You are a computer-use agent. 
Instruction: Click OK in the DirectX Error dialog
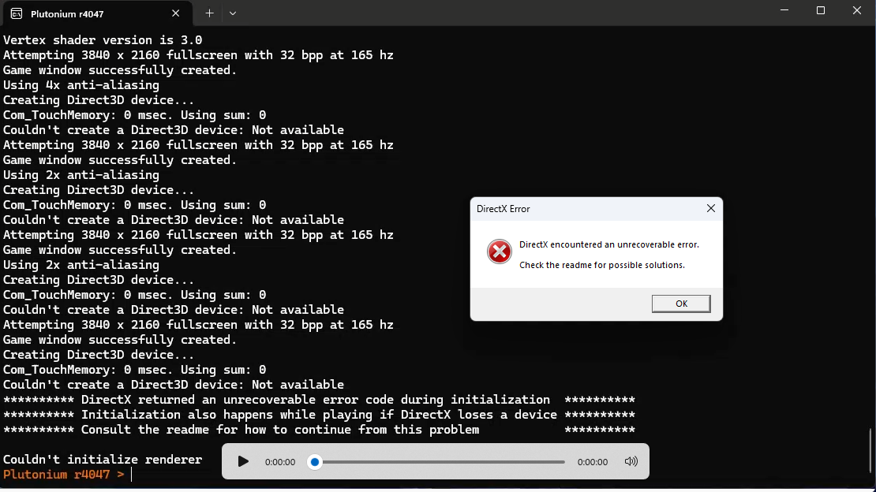[x=681, y=304]
